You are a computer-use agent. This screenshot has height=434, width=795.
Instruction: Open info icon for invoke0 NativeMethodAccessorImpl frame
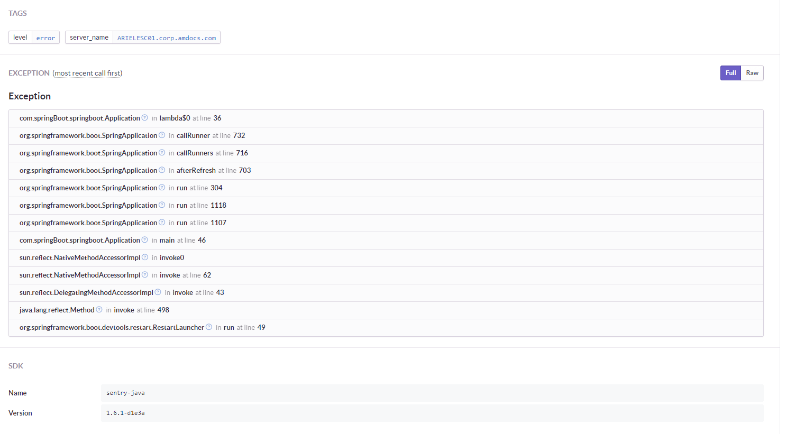(x=145, y=257)
